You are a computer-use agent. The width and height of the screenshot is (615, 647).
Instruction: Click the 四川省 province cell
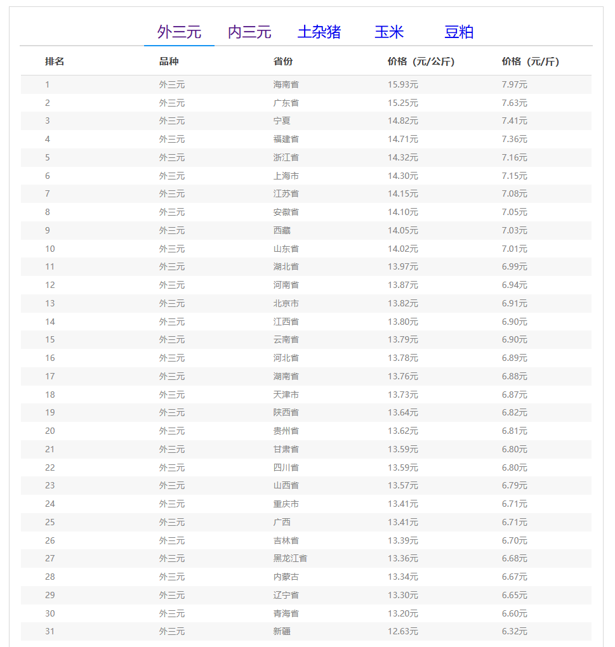[x=286, y=467]
